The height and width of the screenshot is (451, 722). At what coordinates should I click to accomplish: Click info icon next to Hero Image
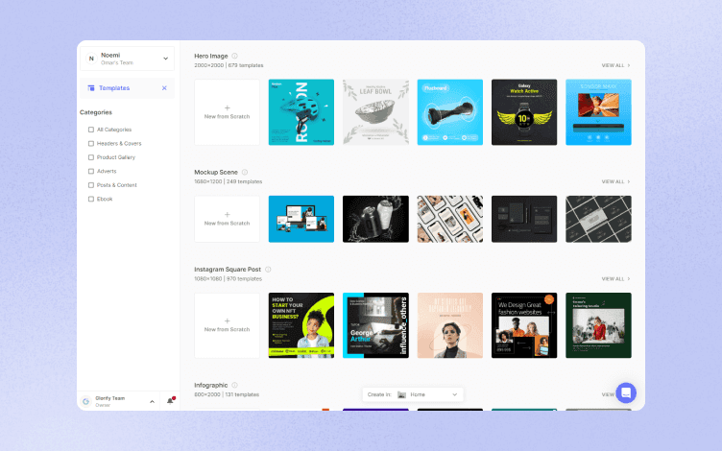pos(234,56)
